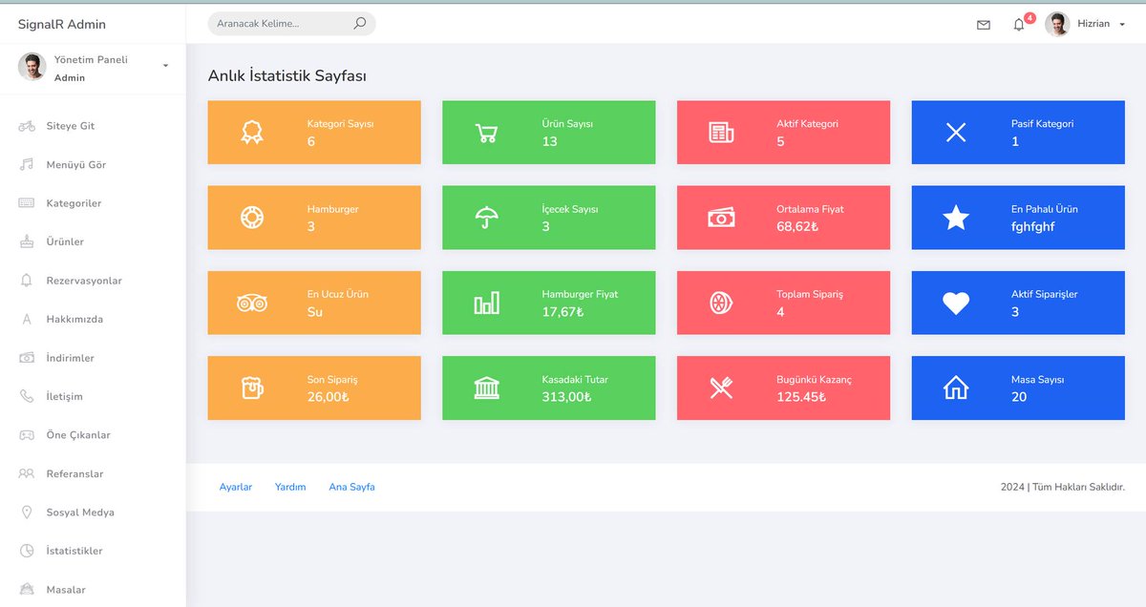Image resolution: width=1146 pixels, height=607 pixels.
Task: Click the gamepad icon beside Öne Çıkanlar
Action: click(27, 434)
